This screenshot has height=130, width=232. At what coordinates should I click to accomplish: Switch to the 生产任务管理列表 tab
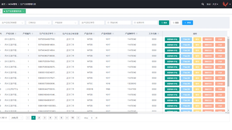tap(13, 11)
